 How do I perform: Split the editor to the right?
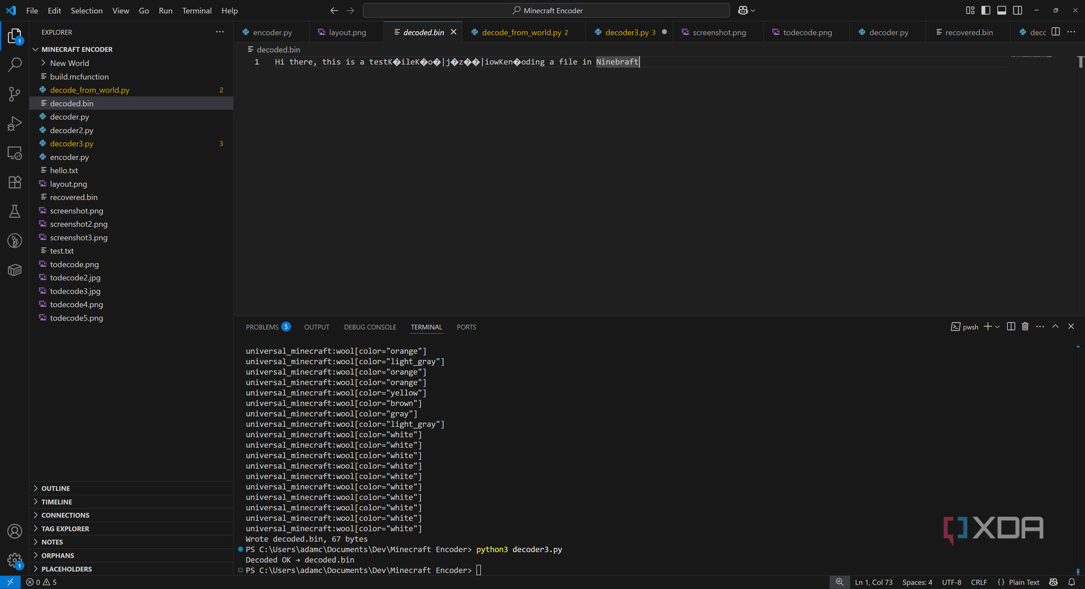[1055, 32]
